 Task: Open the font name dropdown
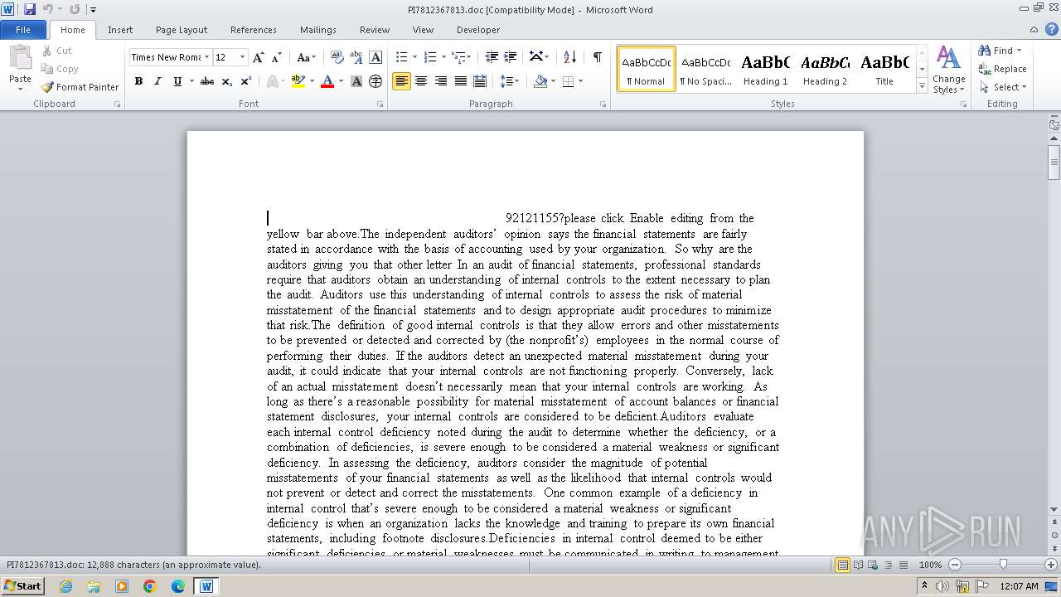click(206, 57)
